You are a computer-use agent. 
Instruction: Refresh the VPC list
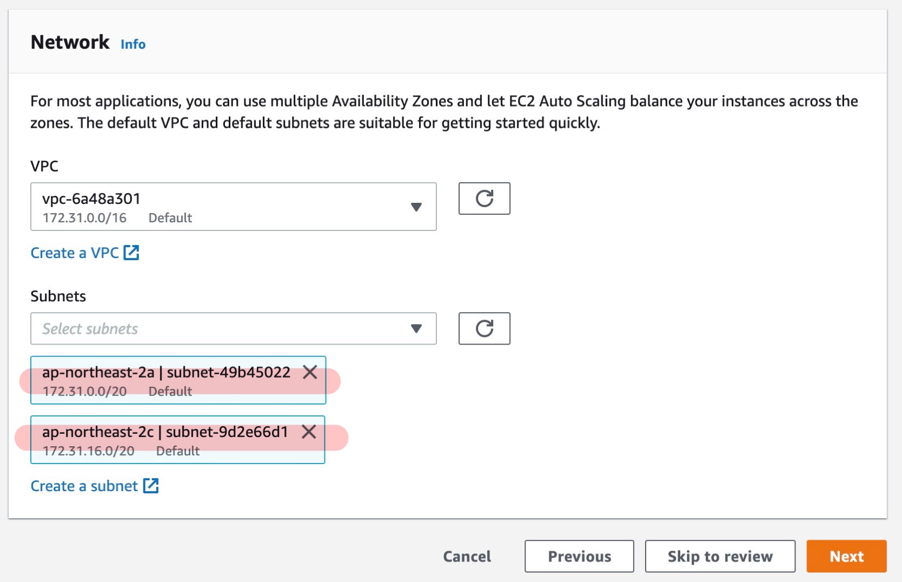(484, 199)
